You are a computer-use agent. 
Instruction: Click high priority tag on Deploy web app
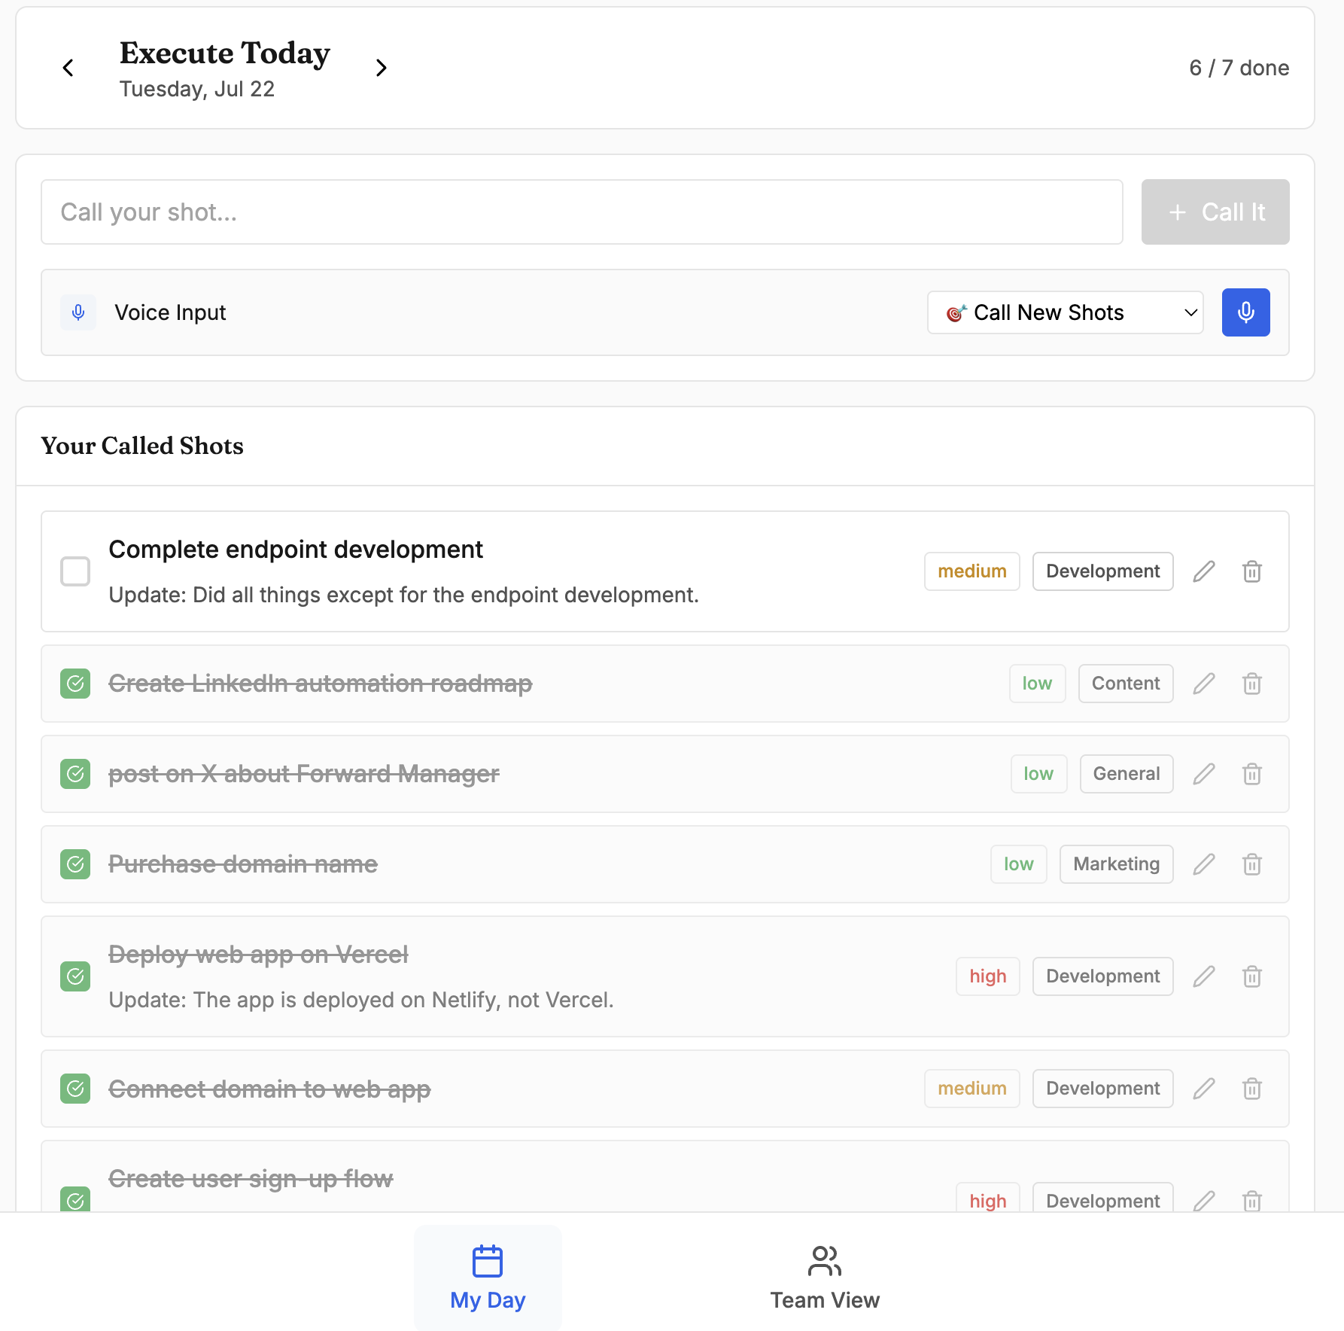click(988, 976)
